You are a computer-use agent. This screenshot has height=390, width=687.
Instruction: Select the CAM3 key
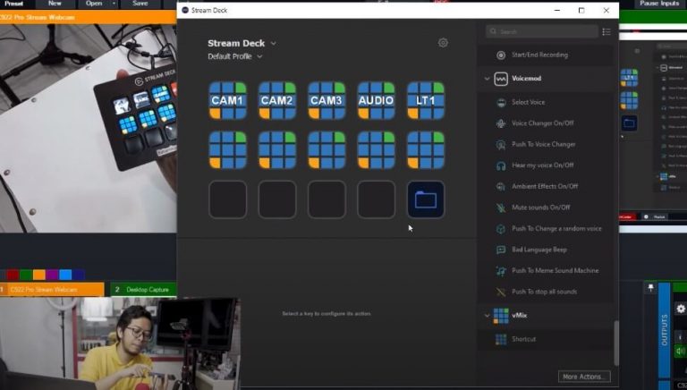(x=327, y=100)
